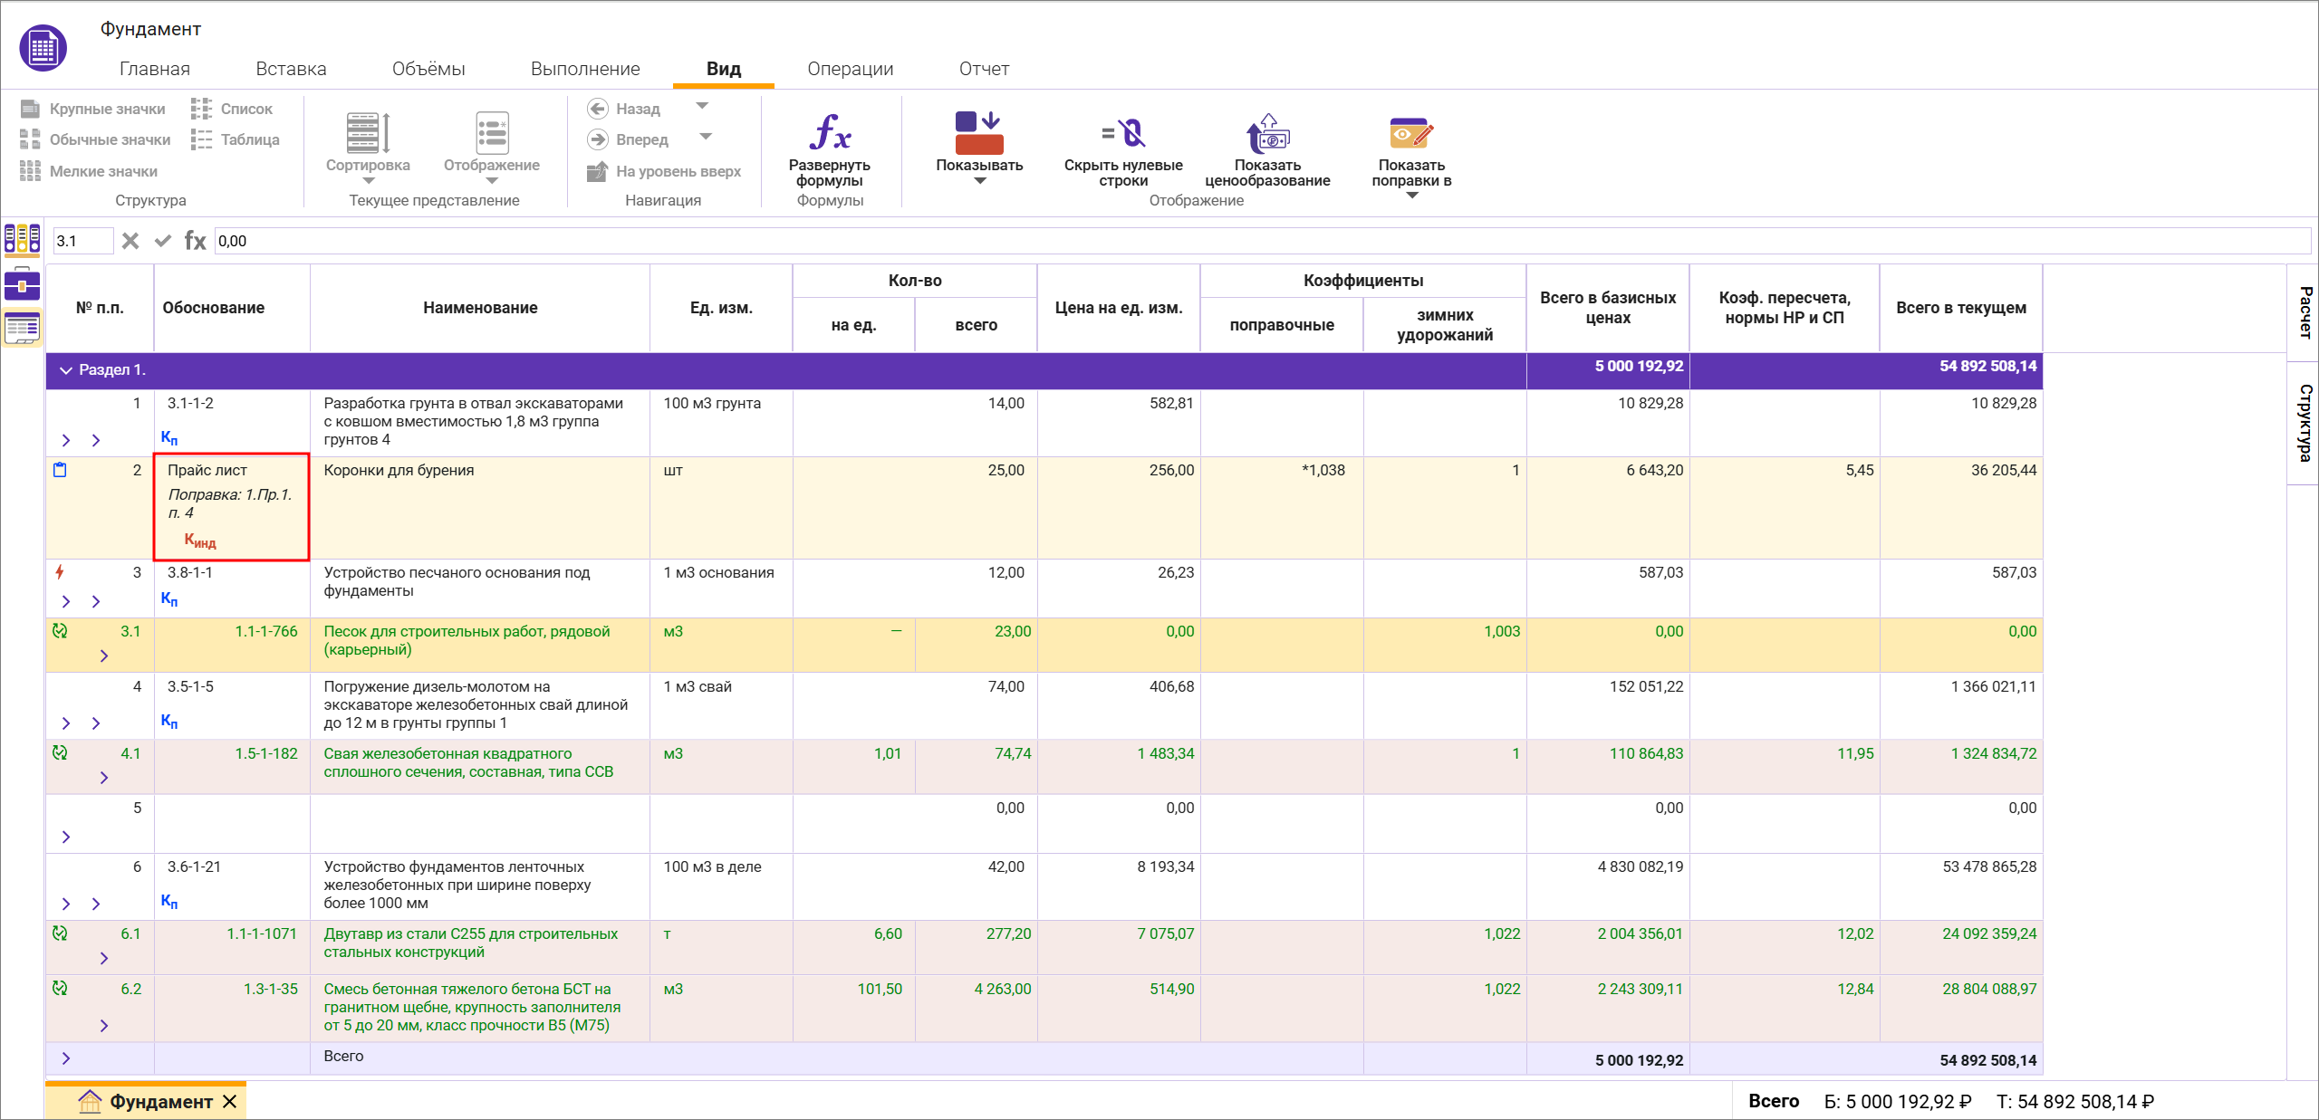Expand the Показать поправки в dropdown
2319x1120 pixels.
coord(1410,195)
